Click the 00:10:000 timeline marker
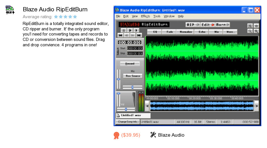267x148 pixels. pos(173,98)
